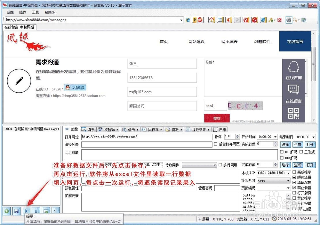Stop loading with red no-entry icon
320x225 pixels.
click(x=254, y=20)
